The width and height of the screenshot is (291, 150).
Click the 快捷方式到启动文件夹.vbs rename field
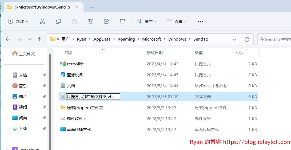pyautogui.click(x=93, y=97)
